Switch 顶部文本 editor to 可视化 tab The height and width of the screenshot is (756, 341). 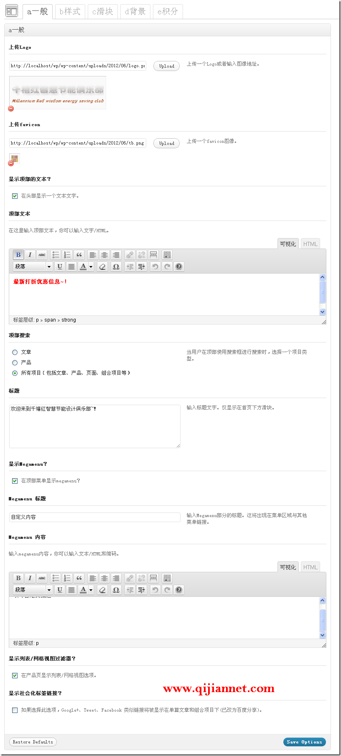click(x=288, y=244)
